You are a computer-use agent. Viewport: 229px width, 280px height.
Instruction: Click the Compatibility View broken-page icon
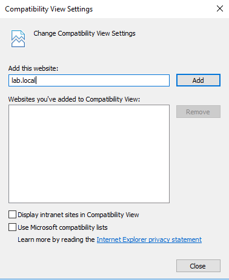[x=18, y=39]
